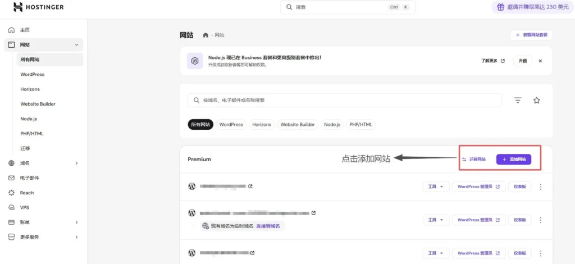Open the 电子邮件 envelope icon

[x=11, y=178]
